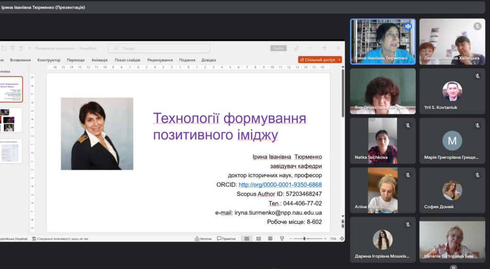Click the Normal view icon in status bar

pyautogui.click(x=246, y=238)
